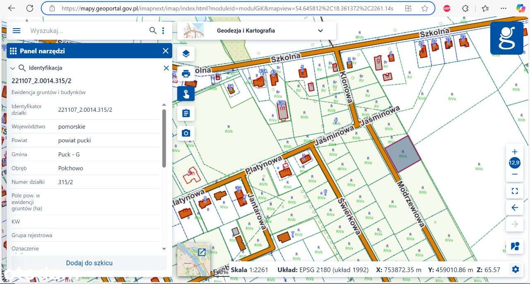Click the Geoportal logo
This screenshot has width=530, height=284.
point(506,38)
